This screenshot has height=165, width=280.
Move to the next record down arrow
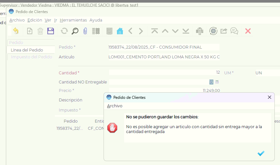[x=175, y=31]
